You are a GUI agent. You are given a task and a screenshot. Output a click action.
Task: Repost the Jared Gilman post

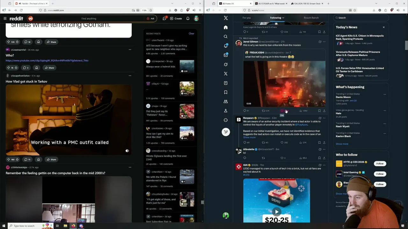coord(263,111)
